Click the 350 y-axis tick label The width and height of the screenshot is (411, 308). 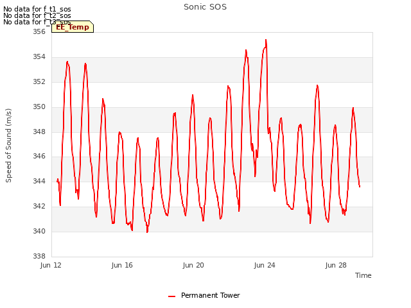coord(39,107)
